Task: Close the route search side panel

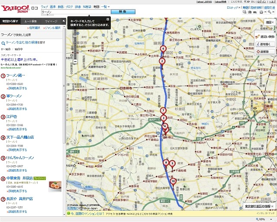Action: point(275,32)
